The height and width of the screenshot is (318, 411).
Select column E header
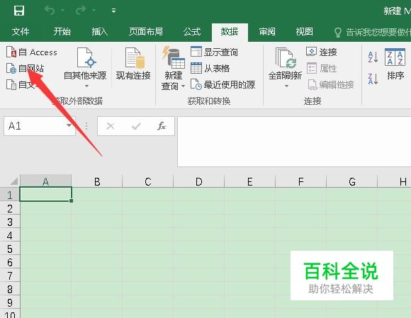click(250, 181)
